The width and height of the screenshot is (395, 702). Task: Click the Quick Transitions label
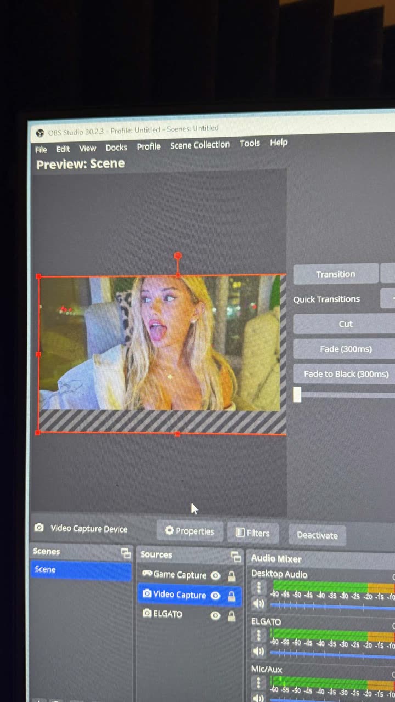[x=326, y=299]
